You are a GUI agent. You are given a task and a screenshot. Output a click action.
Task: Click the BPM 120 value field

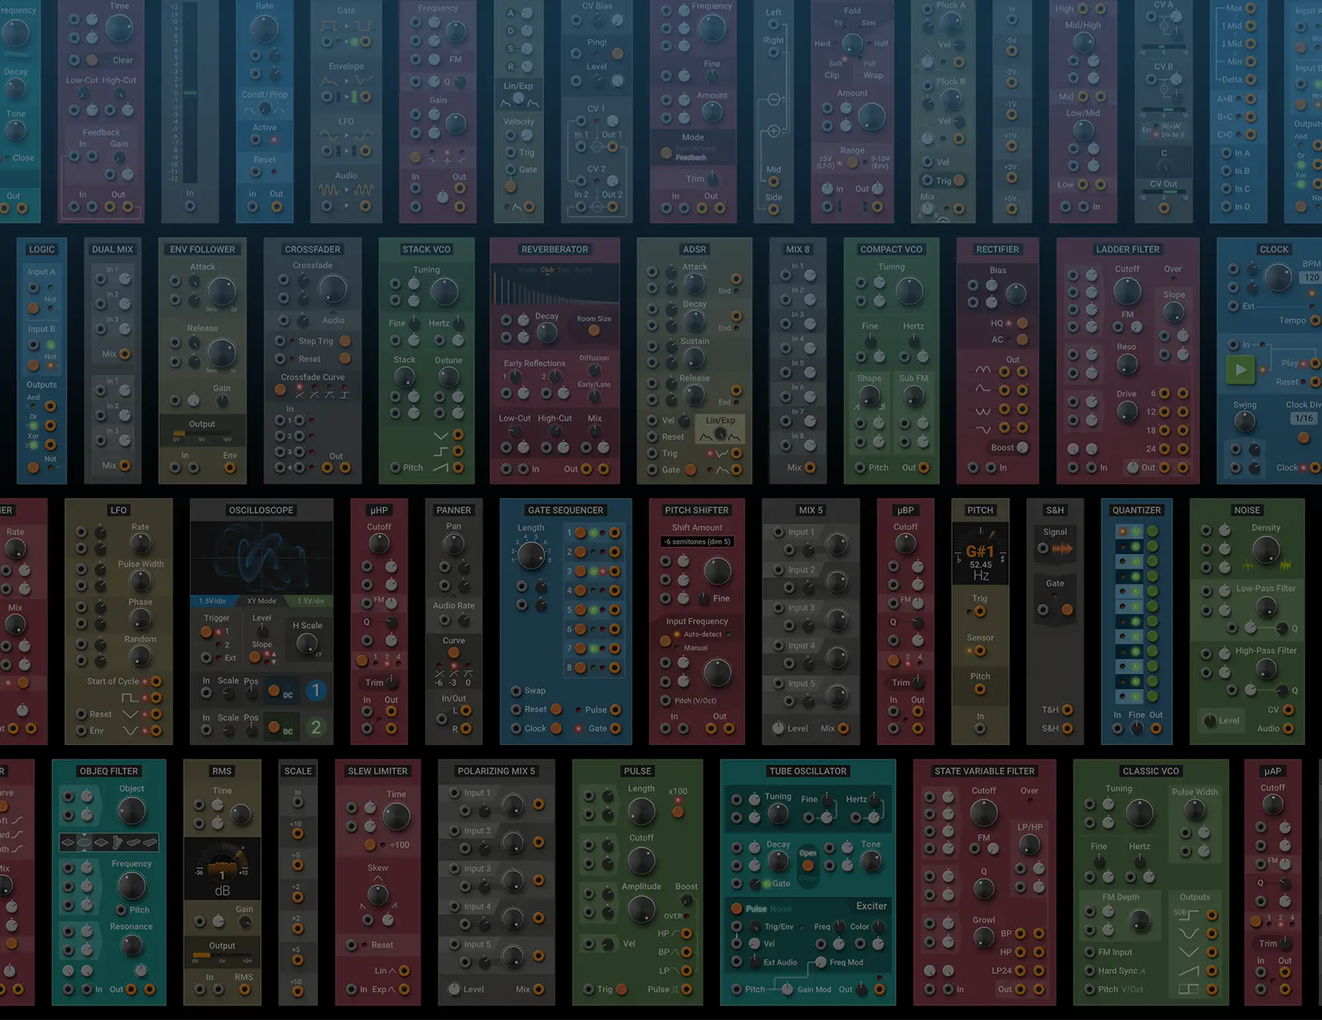[x=1311, y=278]
